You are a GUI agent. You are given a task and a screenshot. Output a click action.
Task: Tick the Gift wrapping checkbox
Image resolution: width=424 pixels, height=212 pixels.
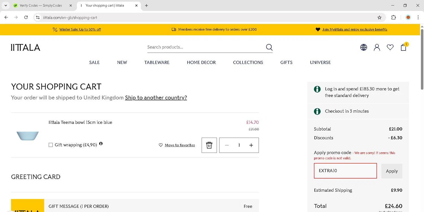pyautogui.click(x=51, y=145)
